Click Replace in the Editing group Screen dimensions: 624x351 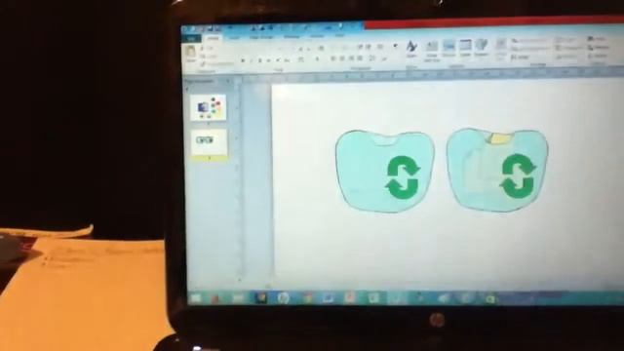click(x=598, y=48)
